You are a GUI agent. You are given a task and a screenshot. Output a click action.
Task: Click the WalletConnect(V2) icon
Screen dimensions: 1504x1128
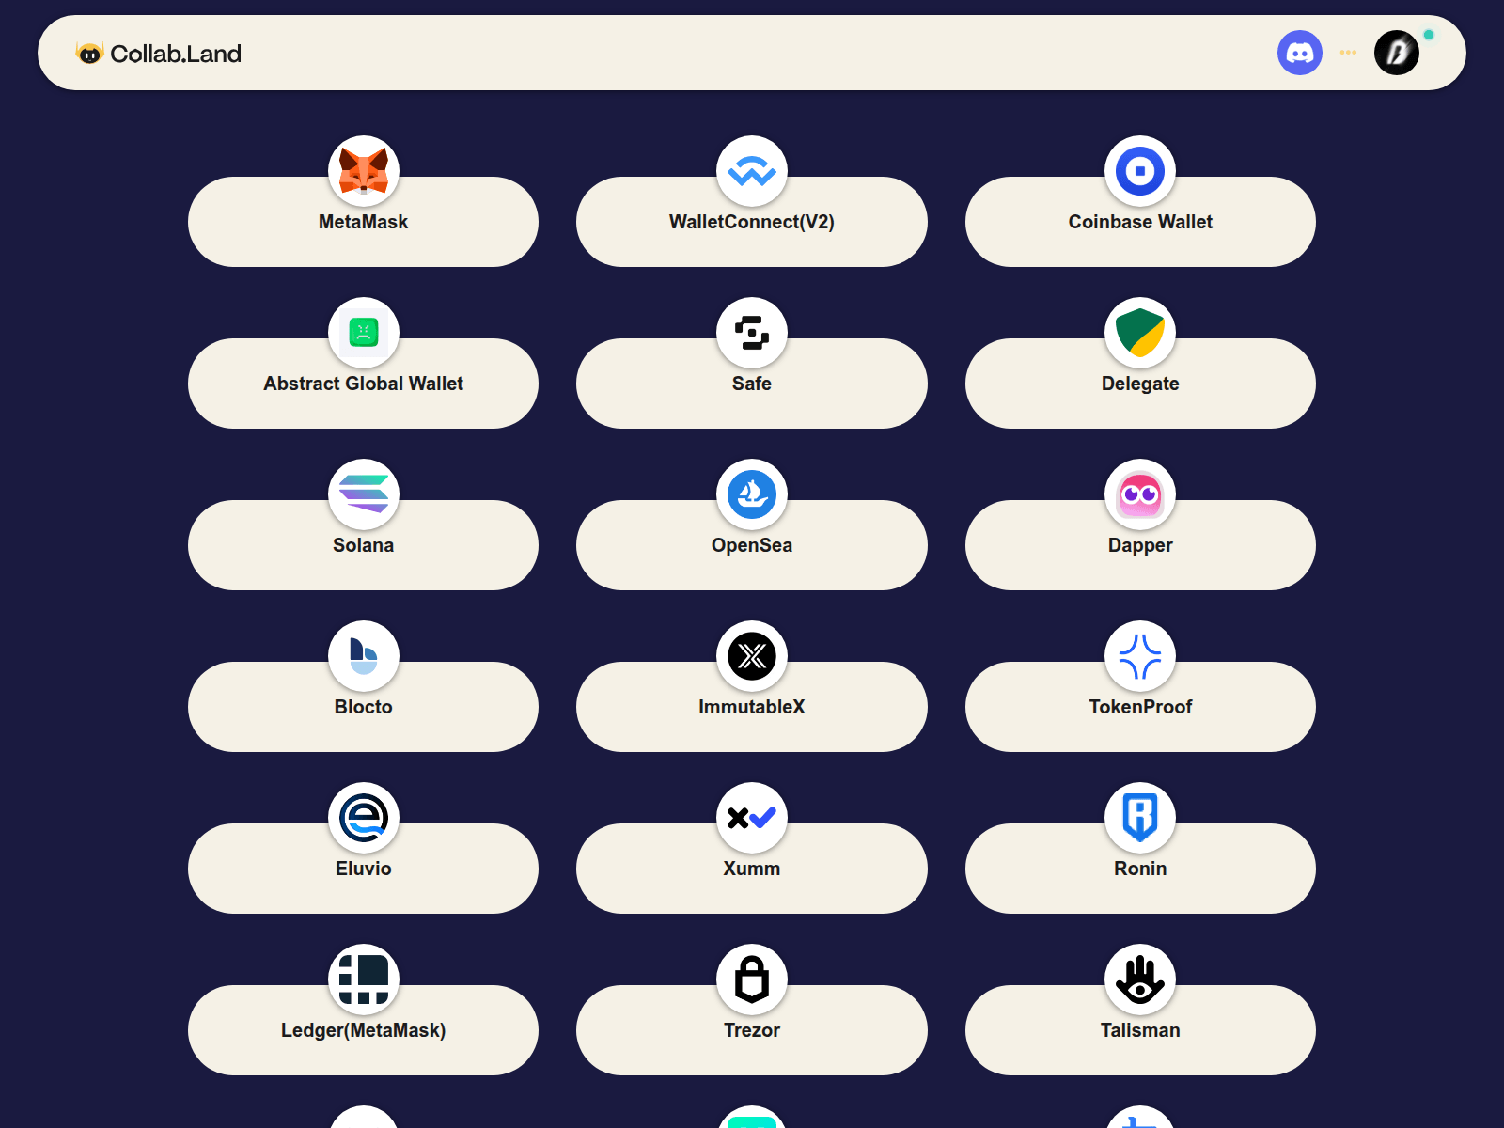pyautogui.click(x=751, y=171)
